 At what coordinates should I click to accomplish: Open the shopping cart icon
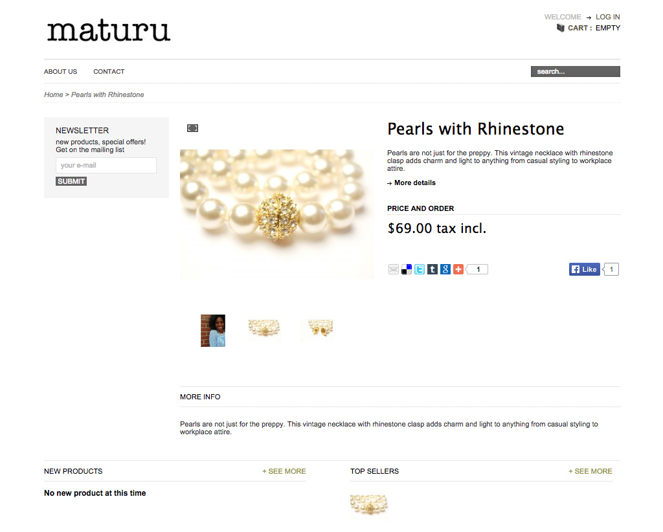point(560,28)
